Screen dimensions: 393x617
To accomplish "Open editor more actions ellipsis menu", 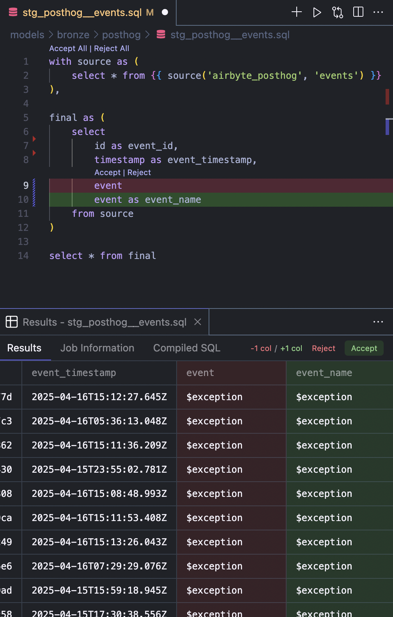I will (x=378, y=12).
